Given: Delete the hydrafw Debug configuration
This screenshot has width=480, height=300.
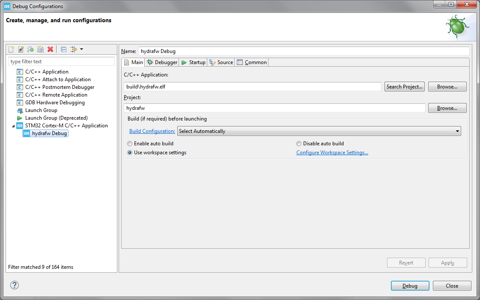Looking at the screenshot, I should pos(50,49).
